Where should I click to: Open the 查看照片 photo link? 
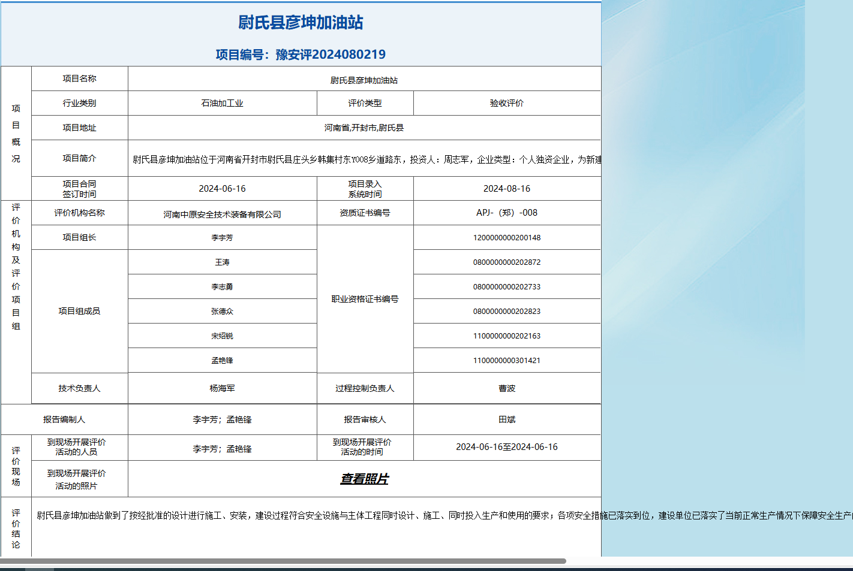click(364, 479)
